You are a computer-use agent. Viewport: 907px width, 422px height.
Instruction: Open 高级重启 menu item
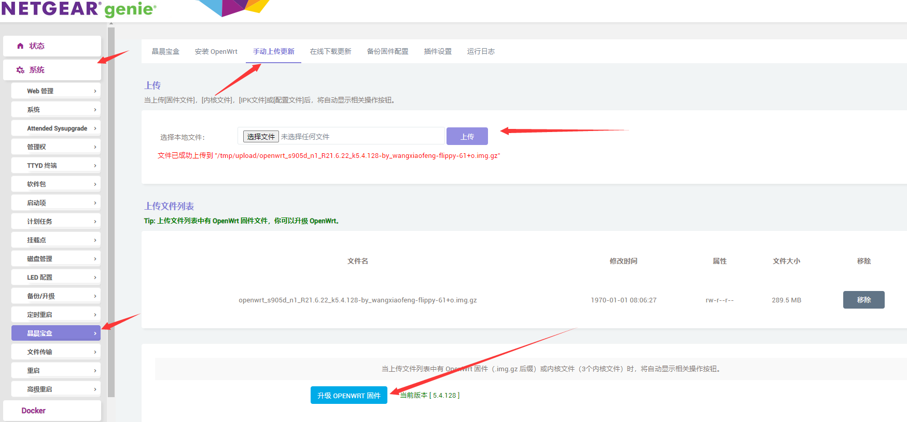click(56, 389)
